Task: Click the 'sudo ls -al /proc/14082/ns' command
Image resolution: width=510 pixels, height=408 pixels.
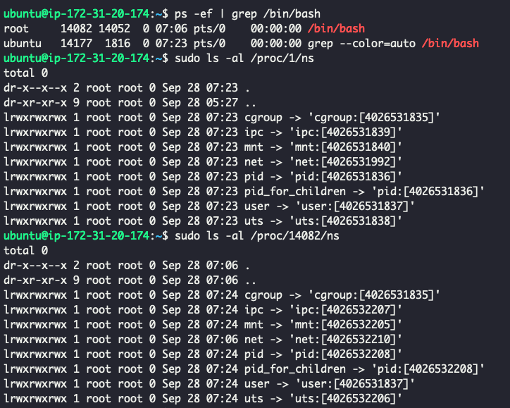Action: coord(257,236)
